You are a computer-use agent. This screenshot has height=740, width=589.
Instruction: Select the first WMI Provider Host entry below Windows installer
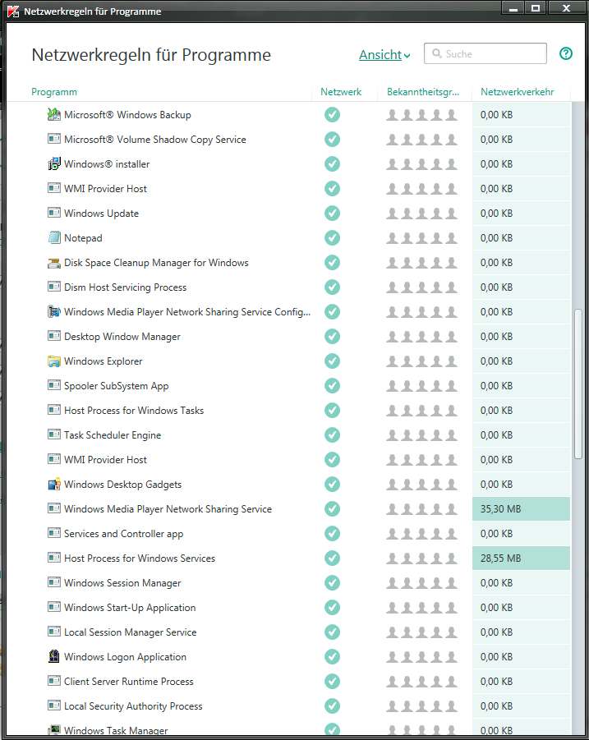tap(105, 189)
